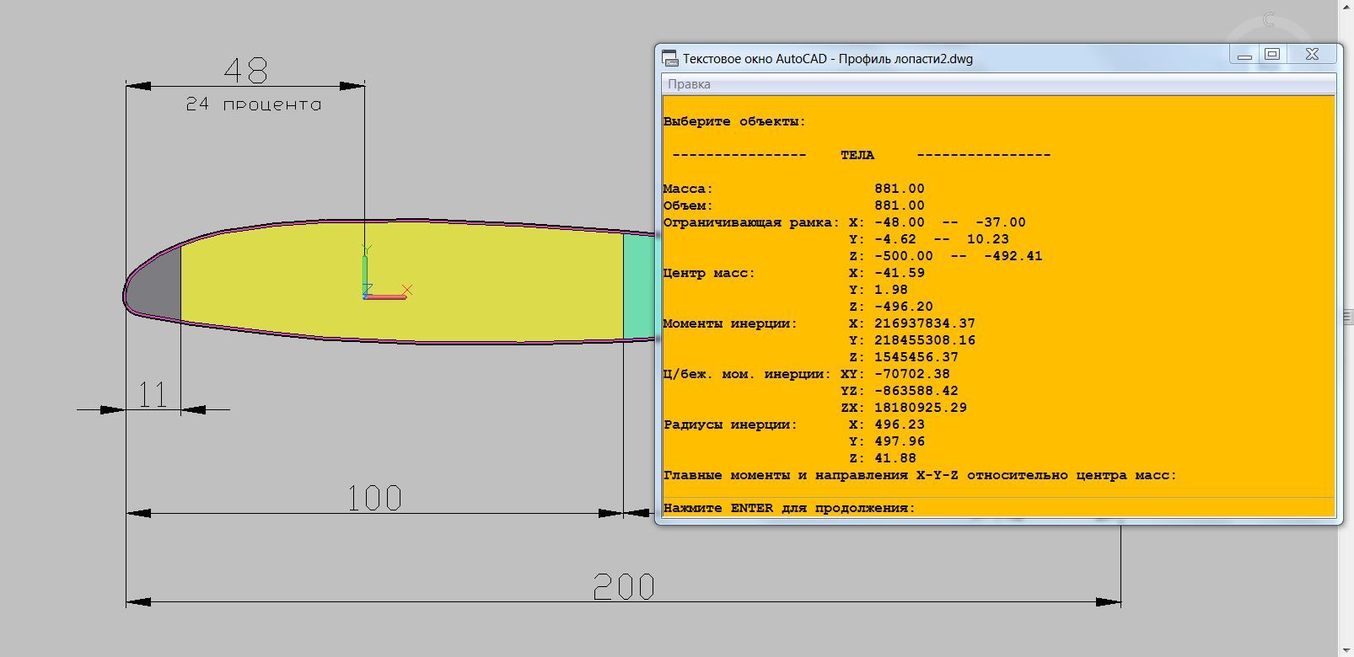Viewport: 1354px width, 657px height.
Task: Select the 48 dimension text
Action: pos(245,70)
